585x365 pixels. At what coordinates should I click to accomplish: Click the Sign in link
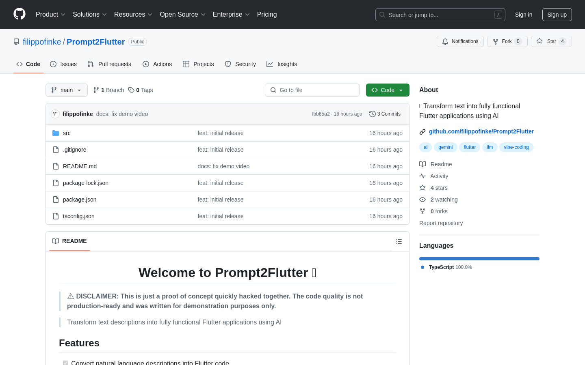[524, 15]
